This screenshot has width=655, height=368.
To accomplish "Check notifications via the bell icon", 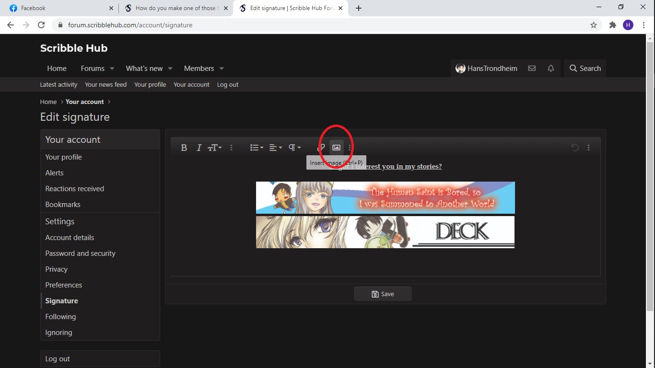I will coord(550,68).
